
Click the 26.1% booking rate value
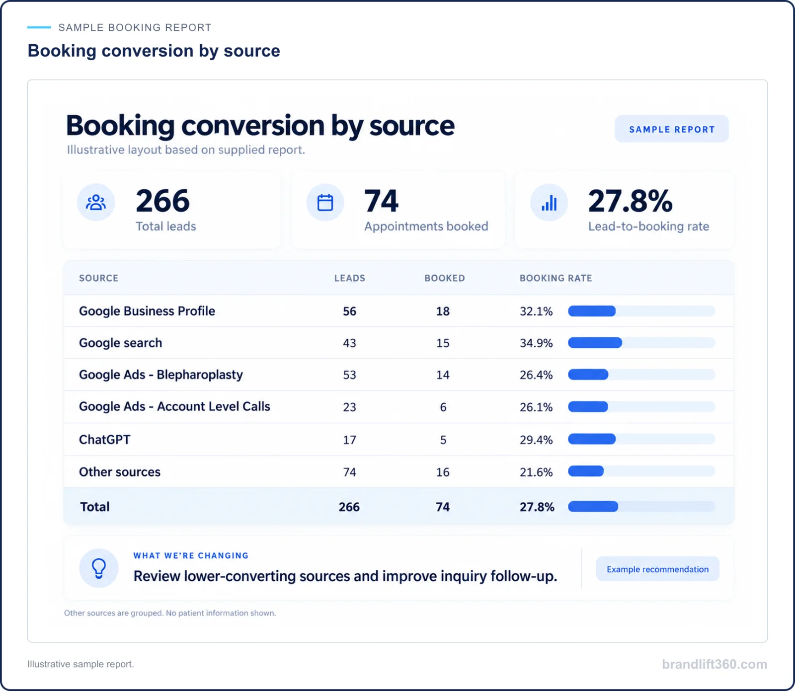tap(536, 407)
